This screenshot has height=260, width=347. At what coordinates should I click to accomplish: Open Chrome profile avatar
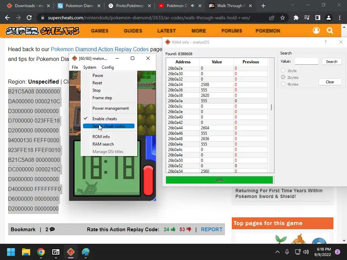(329, 18)
